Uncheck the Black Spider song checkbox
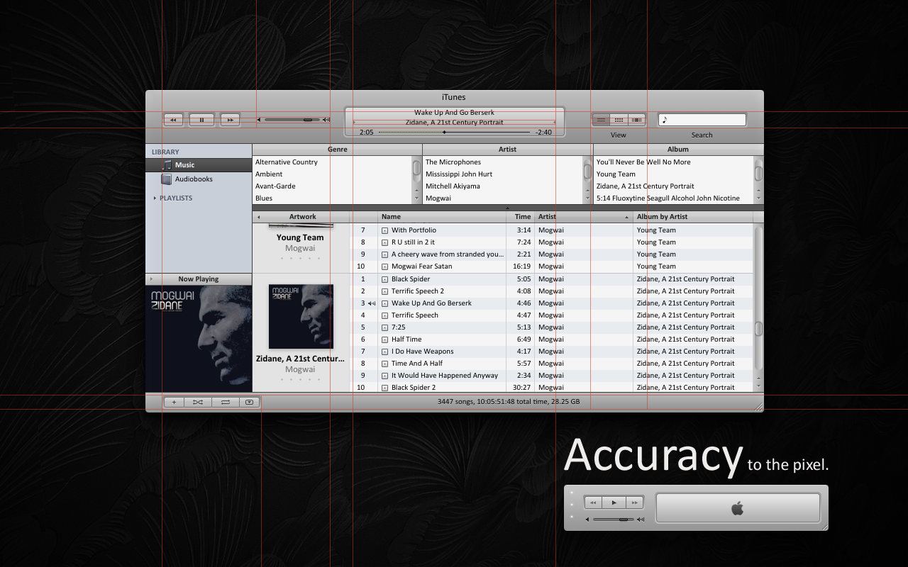 coord(384,279)
